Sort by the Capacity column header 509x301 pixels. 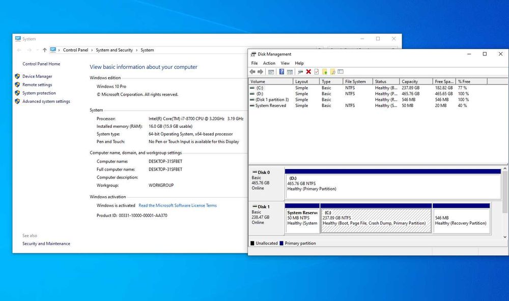click(416, 81)
